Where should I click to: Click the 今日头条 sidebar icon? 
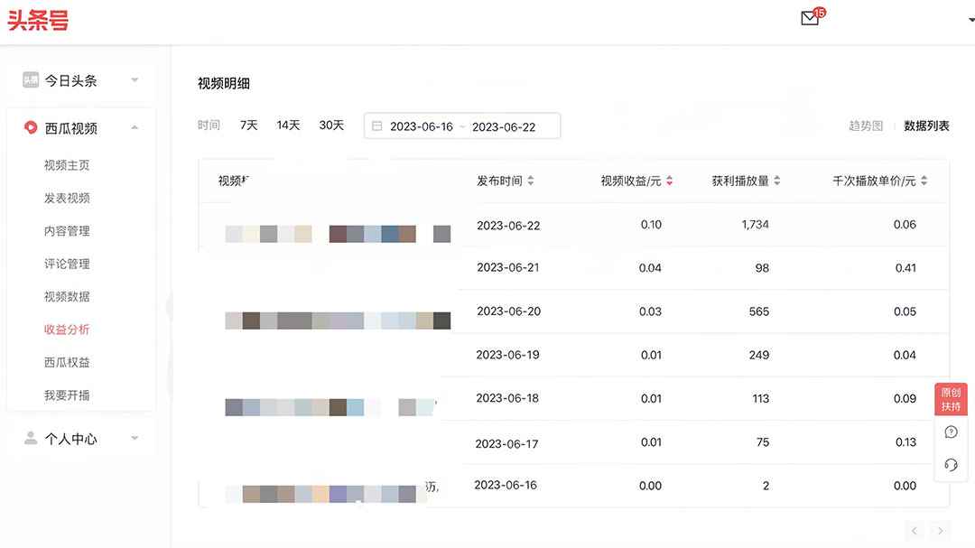[31, 79]
